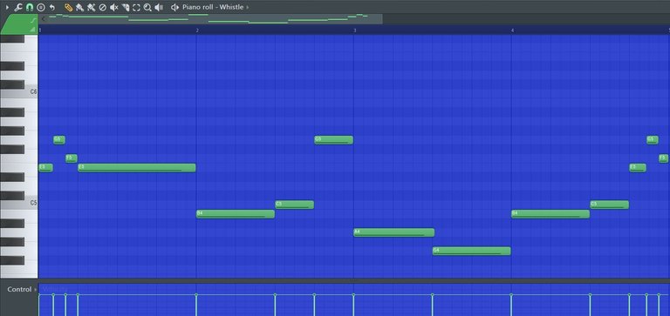Click the C6 piano key
The height and width of the screenshot is (316, 670).
(x=19, y=92)
